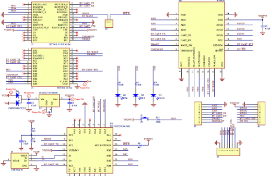
Task: Select the J4 header listing the RSVD signals
Action: pos(261,113)
